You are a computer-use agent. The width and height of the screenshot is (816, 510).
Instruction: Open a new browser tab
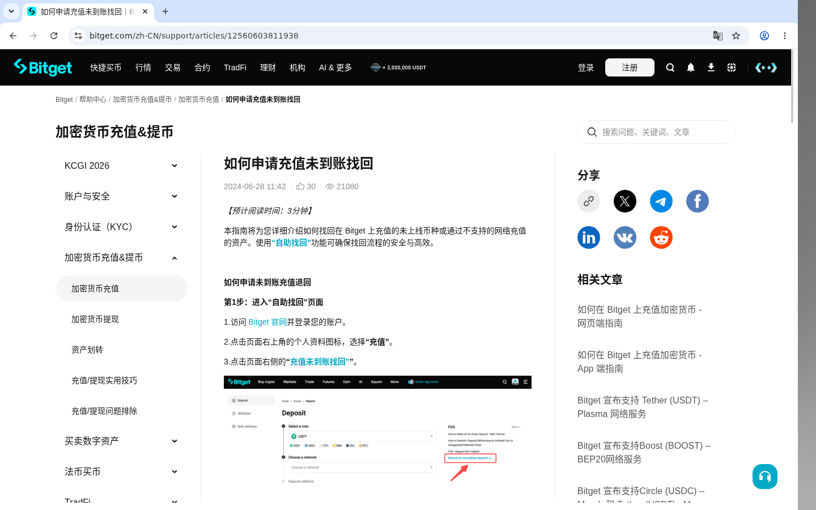pyautogui.click(x=165, y=11)
